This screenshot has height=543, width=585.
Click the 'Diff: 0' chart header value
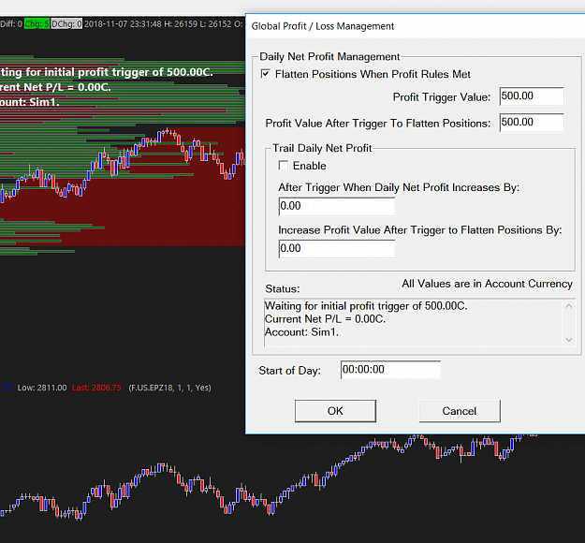point(11,24)
